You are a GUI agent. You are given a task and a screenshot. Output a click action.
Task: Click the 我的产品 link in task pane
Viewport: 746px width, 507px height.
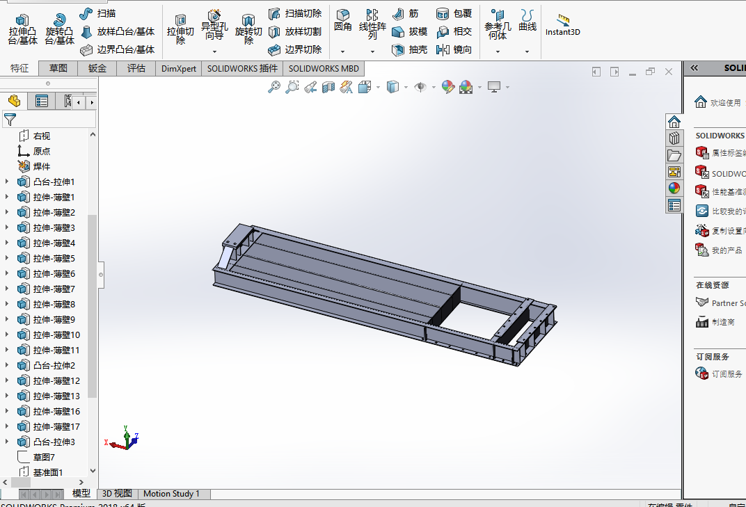719,250
